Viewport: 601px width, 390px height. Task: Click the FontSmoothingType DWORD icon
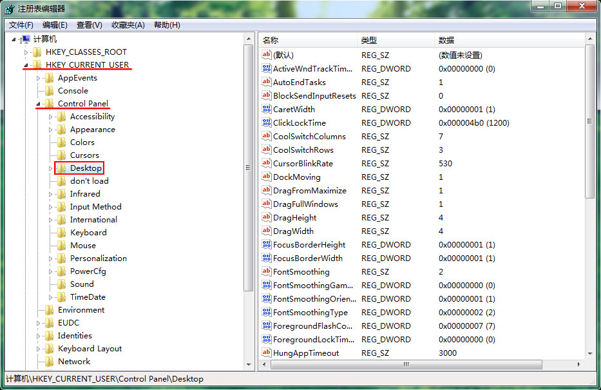coord(267,312)
